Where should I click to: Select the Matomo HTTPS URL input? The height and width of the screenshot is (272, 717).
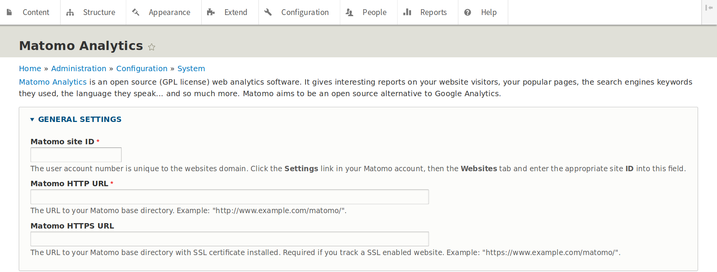click(229, 239)
